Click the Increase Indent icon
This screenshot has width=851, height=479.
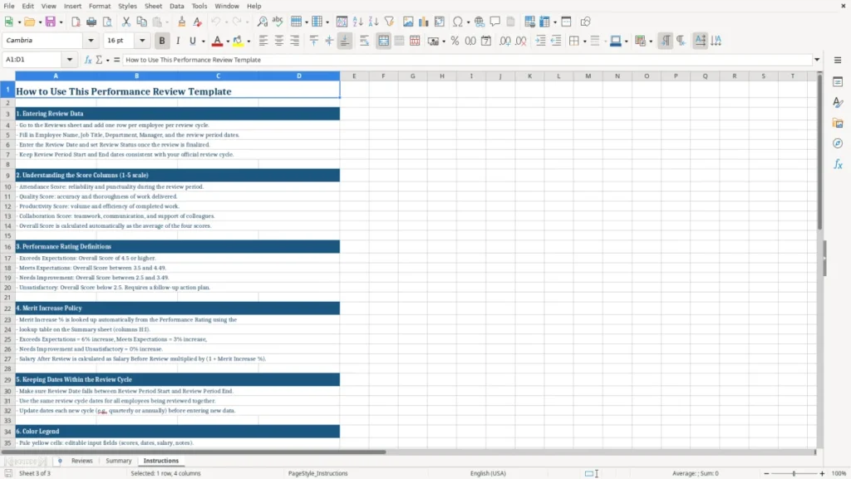tap(540, 41)
